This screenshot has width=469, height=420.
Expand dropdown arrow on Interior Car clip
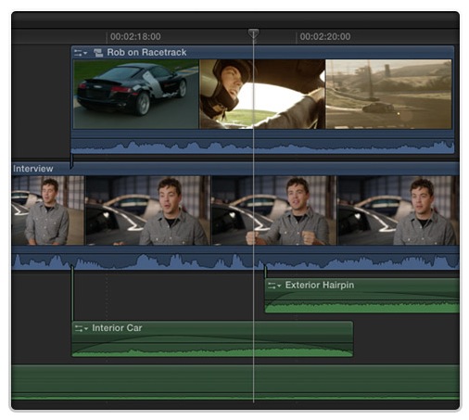pos(86,328)
